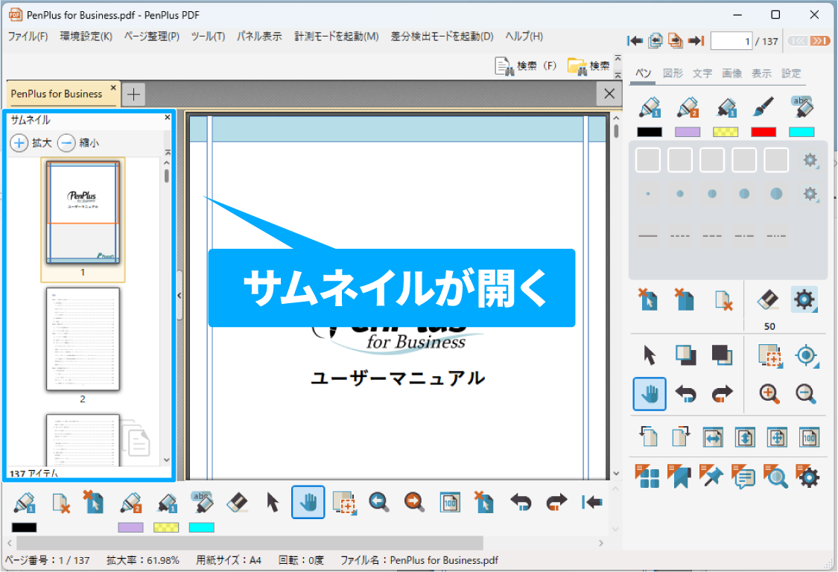Toggle the hand tool in the bottom toolbar
Screen dimensions: 838x572
pos(308,503)
